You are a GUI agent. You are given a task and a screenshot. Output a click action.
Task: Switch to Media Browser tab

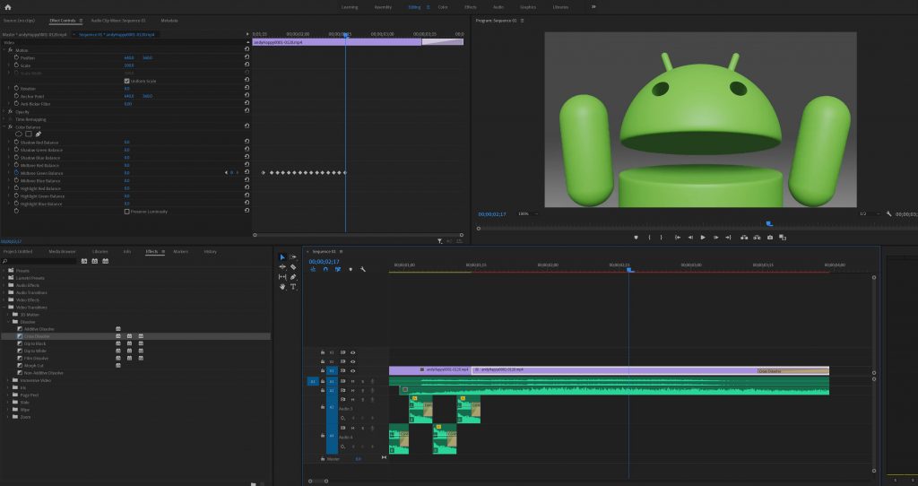pyautogui.click(x=62, y=251)
